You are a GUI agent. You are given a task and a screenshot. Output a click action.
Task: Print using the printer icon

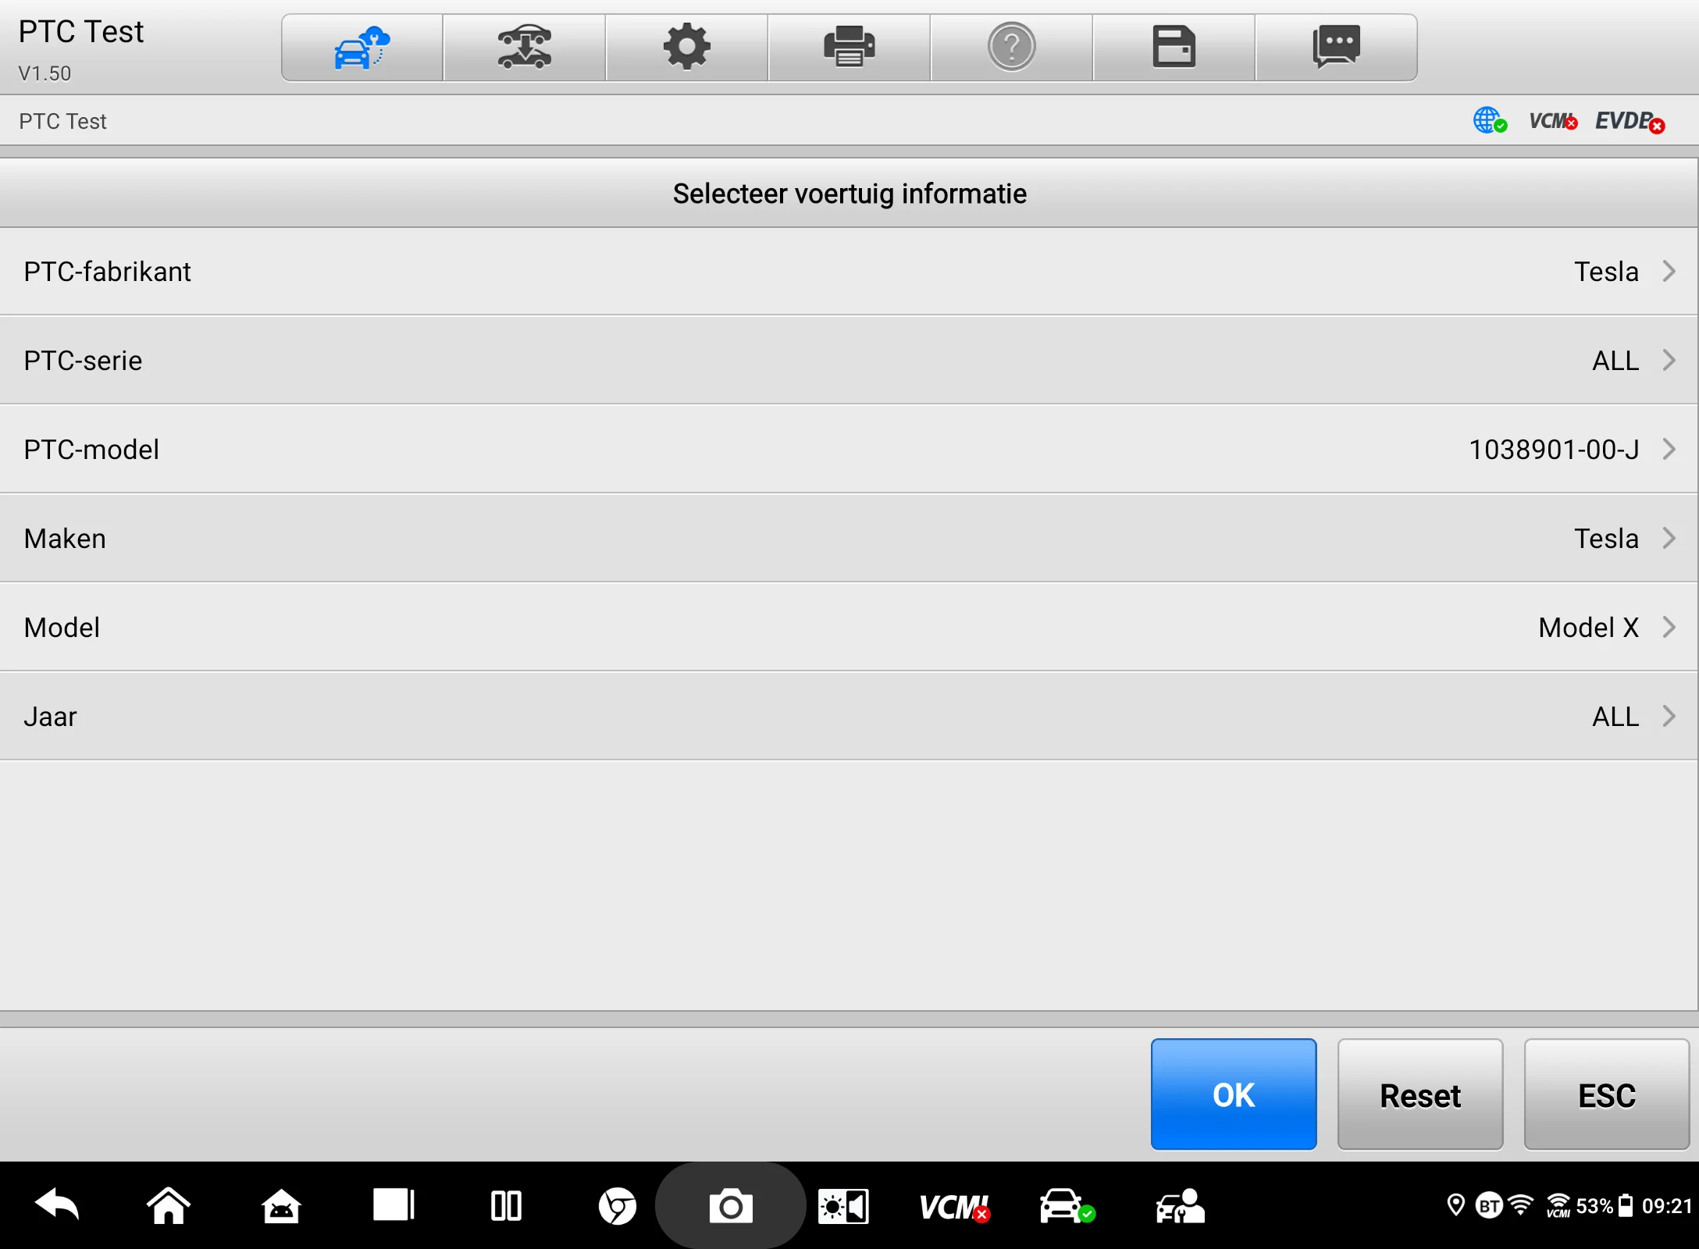pyautogui.click(x=849, y=48)
